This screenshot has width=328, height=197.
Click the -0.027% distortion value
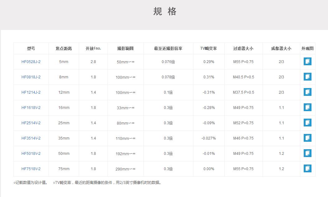pyautogui.click(x=209, y=138)
